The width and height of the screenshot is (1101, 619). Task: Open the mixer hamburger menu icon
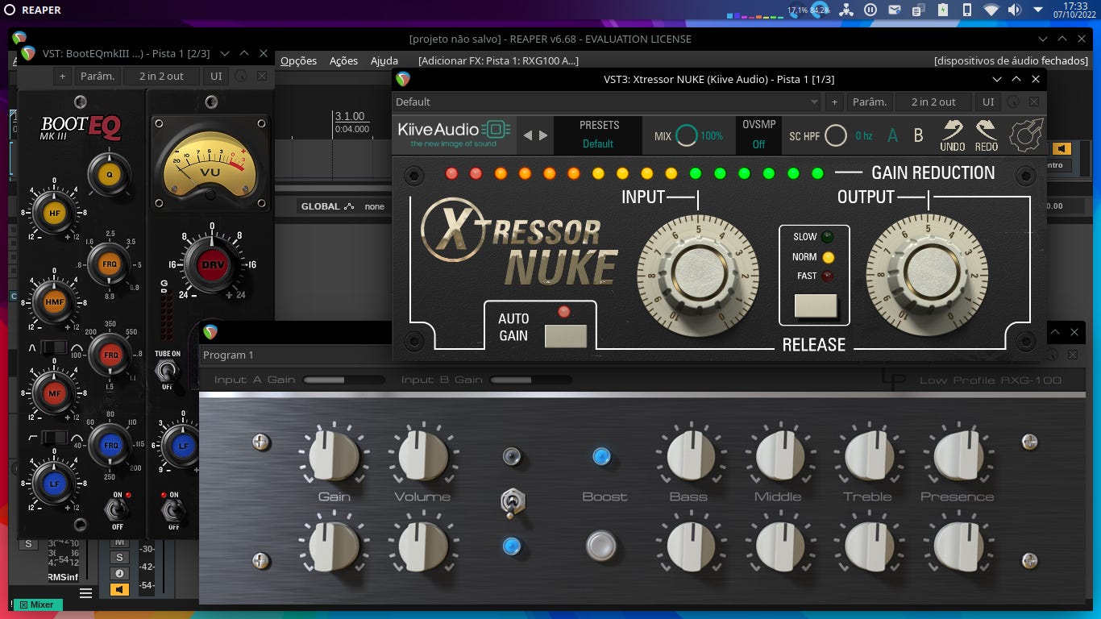click(85, 593)
